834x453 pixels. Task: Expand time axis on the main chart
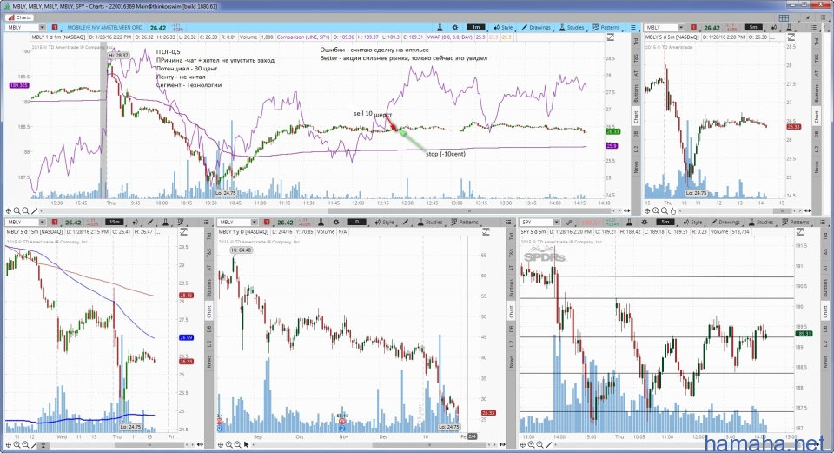click(626, 210)
